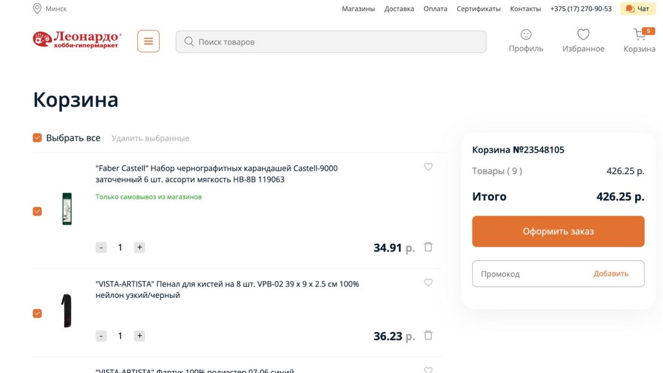The width and height of the screenshot is (663, 373).
Task: Click the Profile smiley icon
Action: (526, 34)
